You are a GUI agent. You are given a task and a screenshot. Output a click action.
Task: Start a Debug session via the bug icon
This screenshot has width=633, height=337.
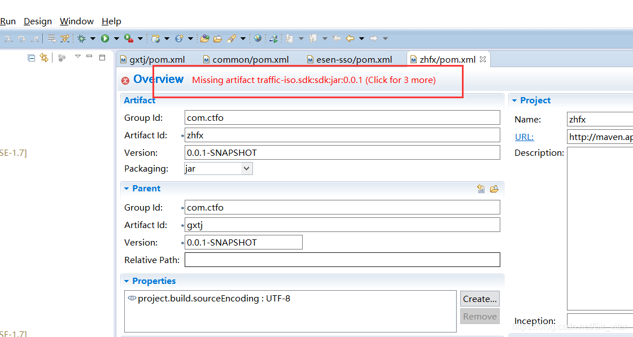pyautogui.click(x=82, y=38)
